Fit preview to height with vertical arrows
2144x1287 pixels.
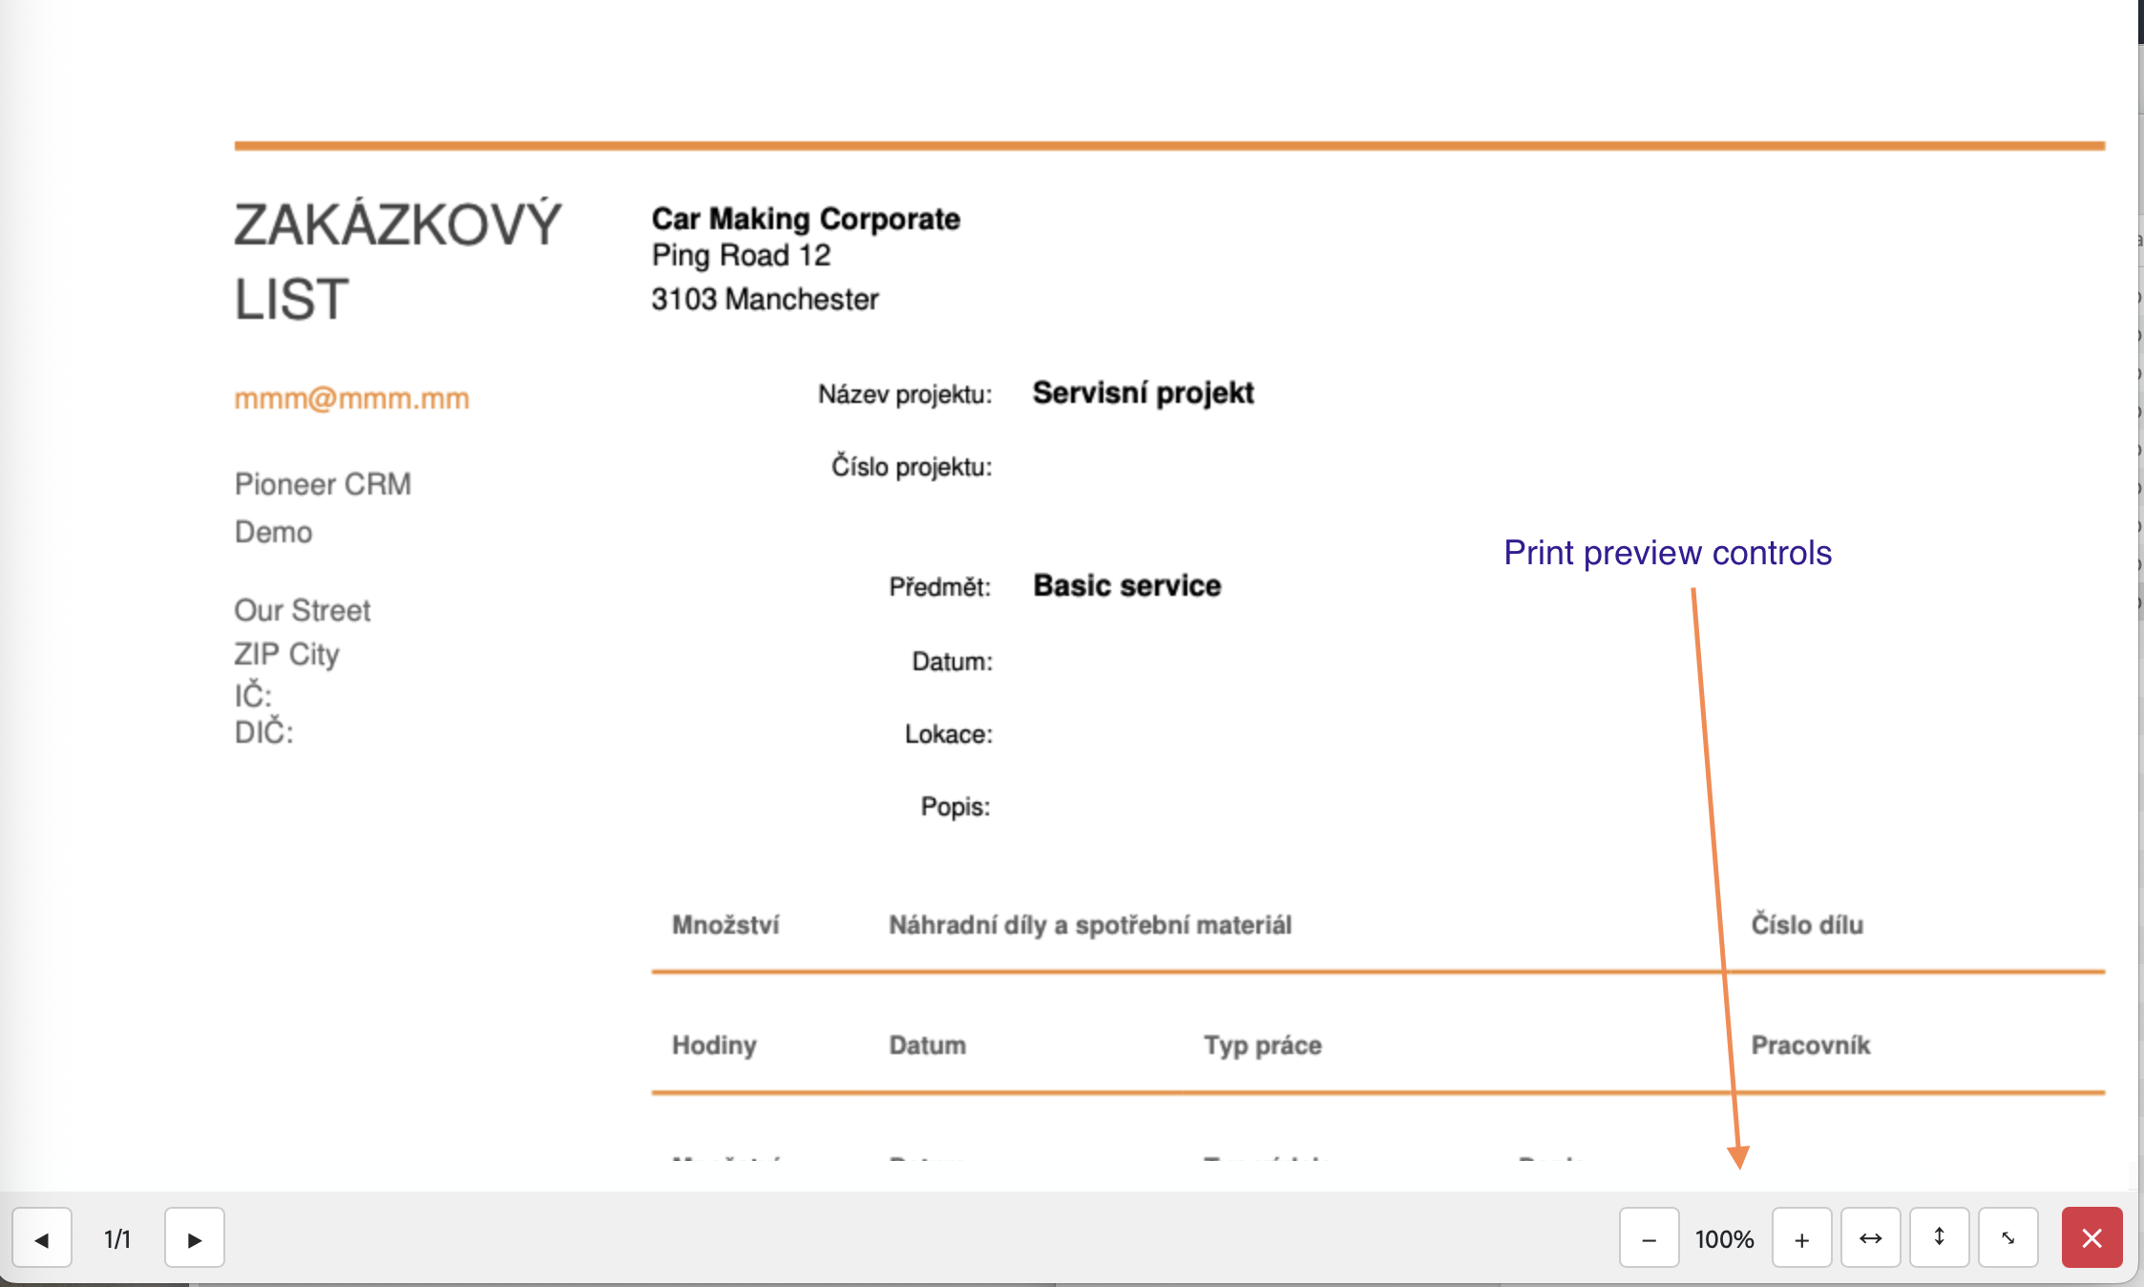1939,1238
